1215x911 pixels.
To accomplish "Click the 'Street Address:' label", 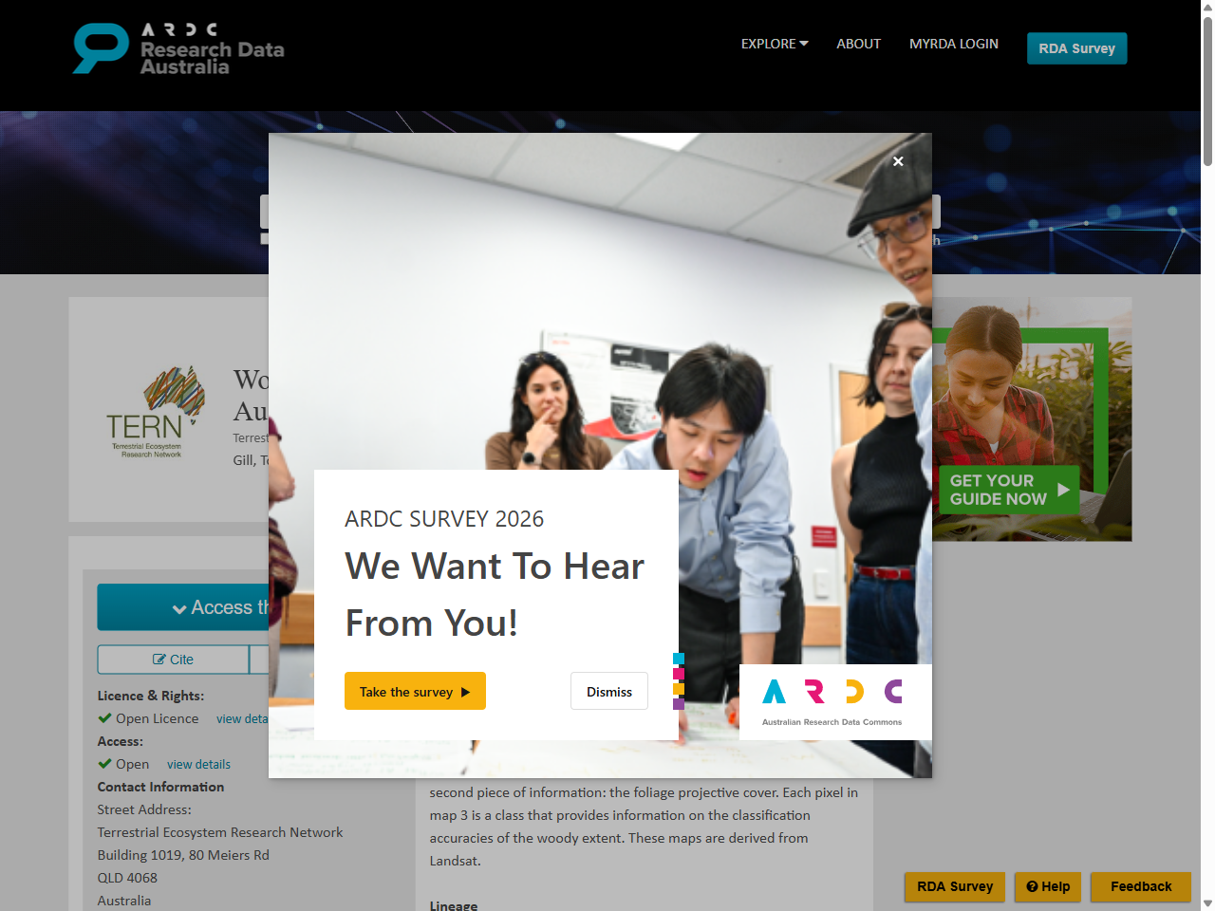I will (144, 809).
